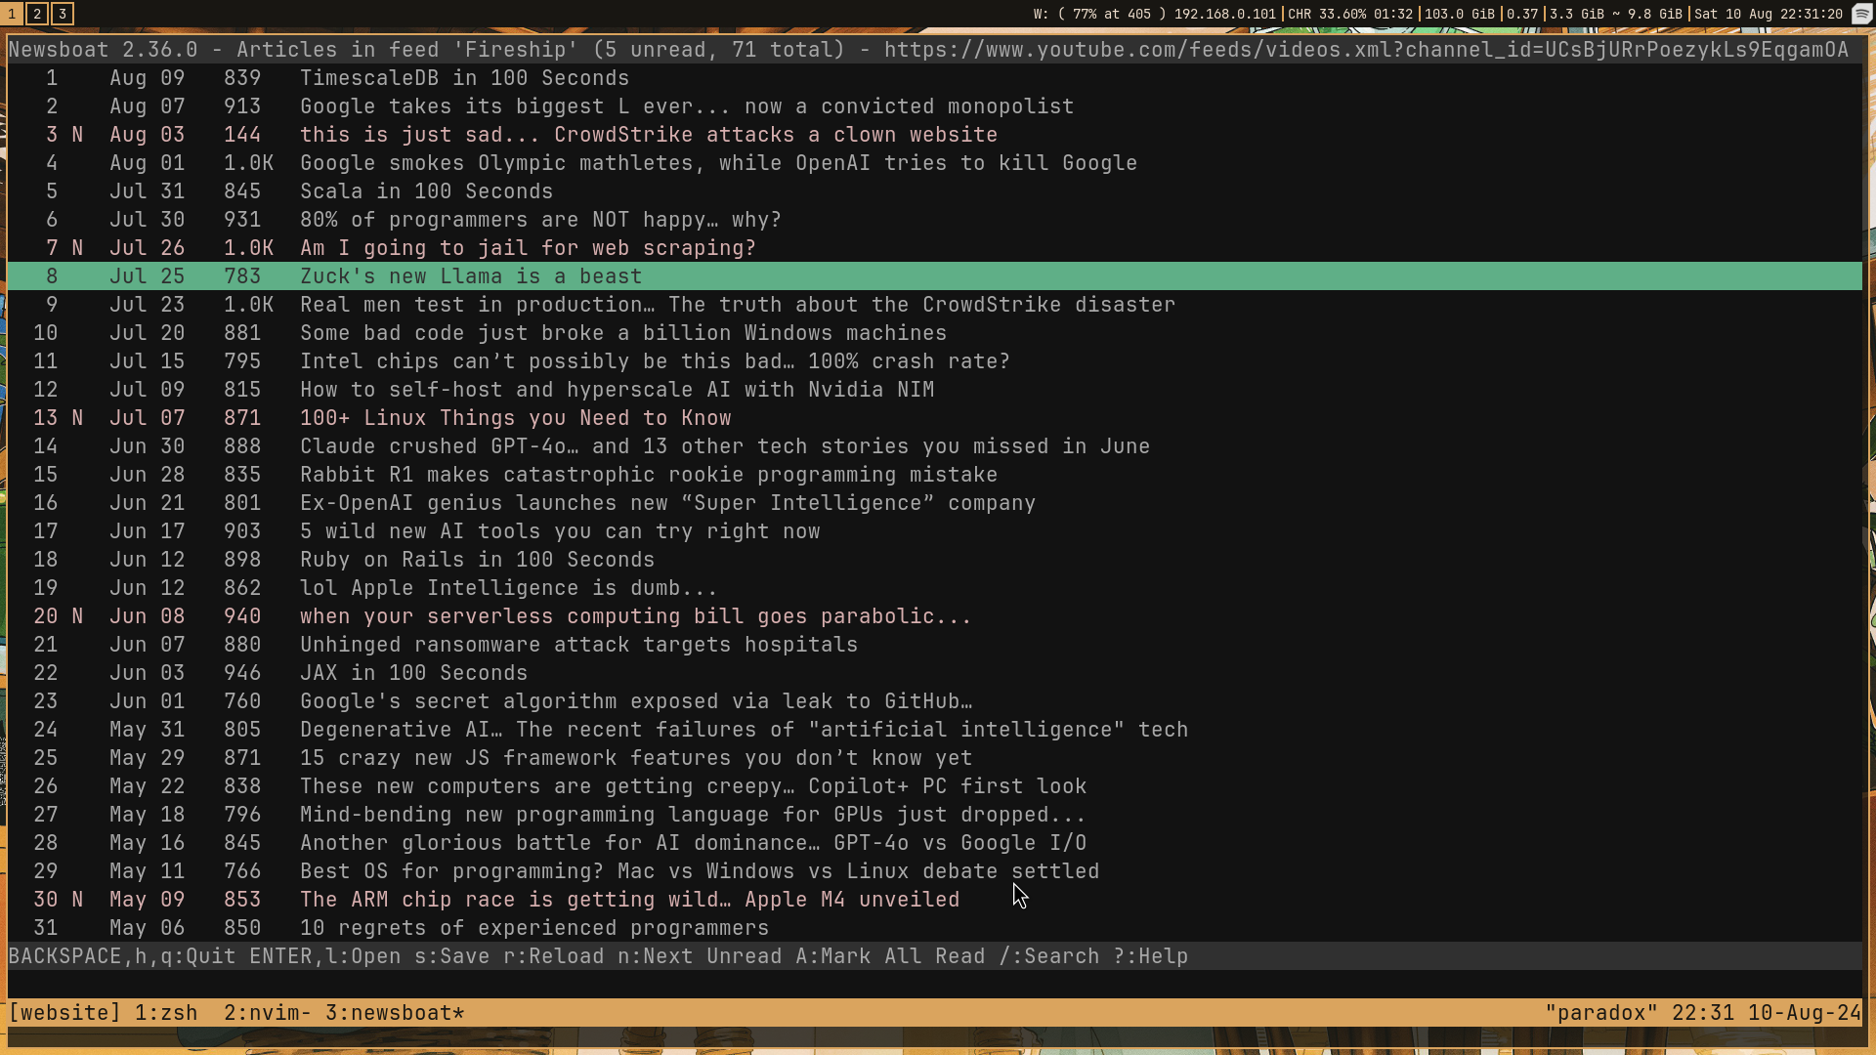Screen dimensions: 1876x1055
Task: Select How to self-host AI with Nvidia NIM
Action: [x=934, y=390]
